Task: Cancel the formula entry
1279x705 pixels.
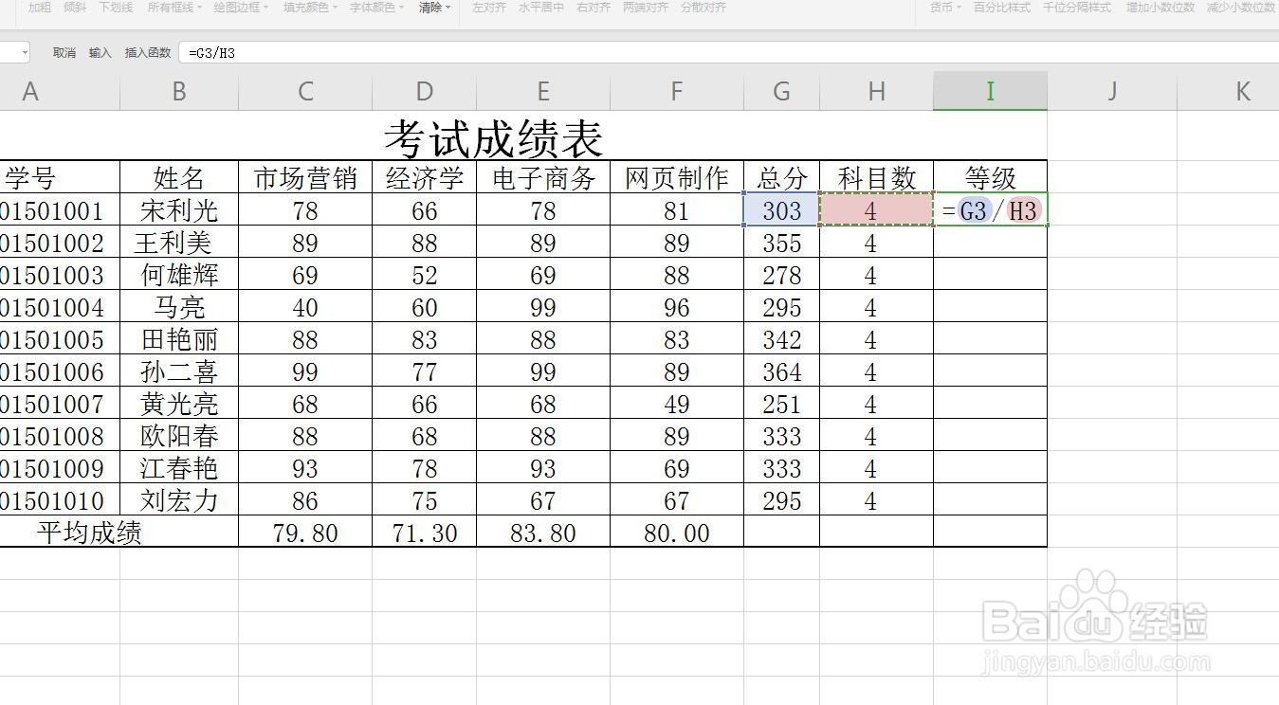Action: click(64, 52)
